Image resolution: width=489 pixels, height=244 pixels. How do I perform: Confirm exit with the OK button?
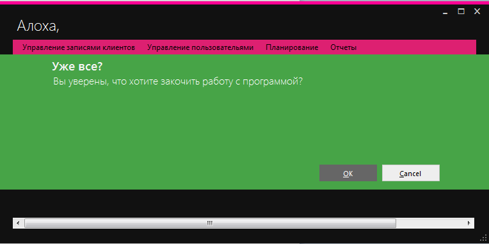coord(348,173)
